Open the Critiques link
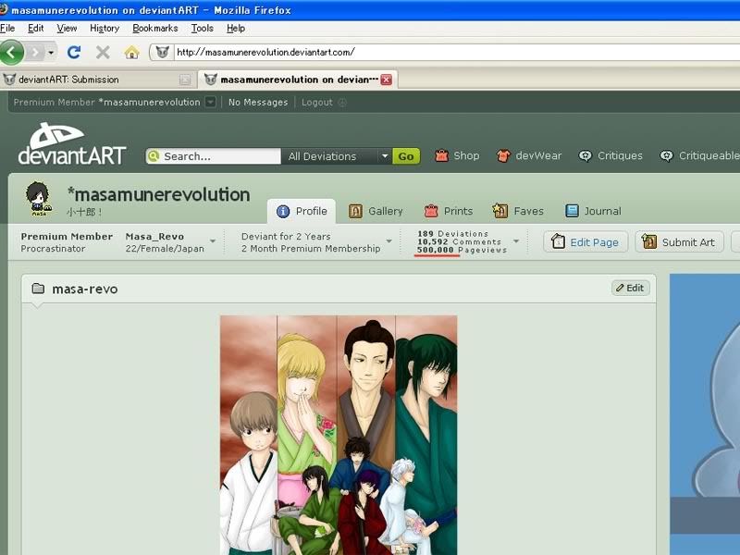740x555 pixels. pyautogui.click(x=620, y=155)
